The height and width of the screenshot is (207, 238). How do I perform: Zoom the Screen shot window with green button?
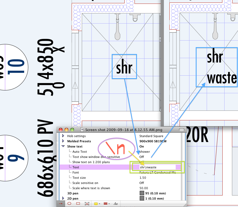click(72, 130)
